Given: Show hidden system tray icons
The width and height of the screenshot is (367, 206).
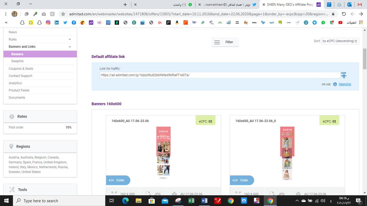Looking at the screenshot, I should (297, 201).
